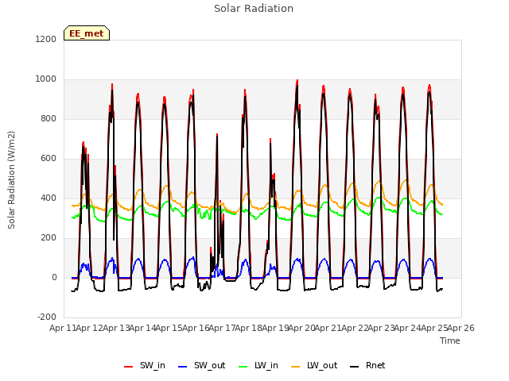Click the Solar Radiation (W/m2) axis label

[11, 180]
